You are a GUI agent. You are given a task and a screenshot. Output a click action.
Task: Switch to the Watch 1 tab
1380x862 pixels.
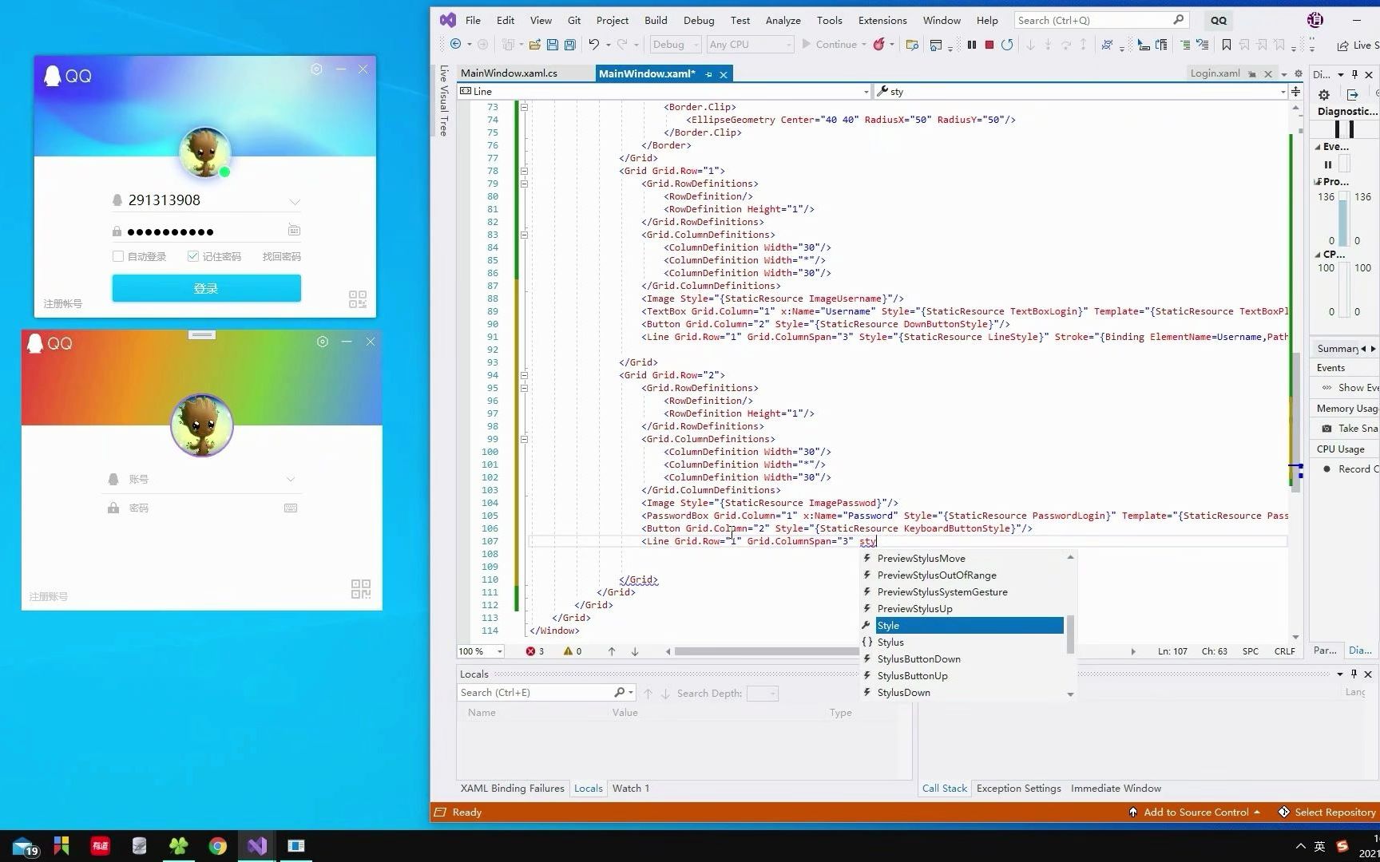[x=631, y=789]
